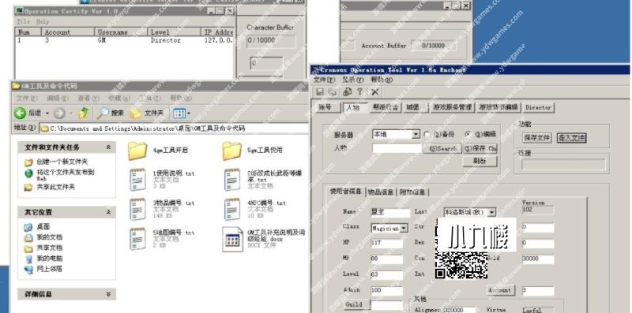Click the save disk toolbar icon

coord(320,92)
